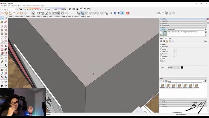Image resolution: width=209 pixels, height=118 pixels.
Task: Open the File menu
Action: click(2, 6)
